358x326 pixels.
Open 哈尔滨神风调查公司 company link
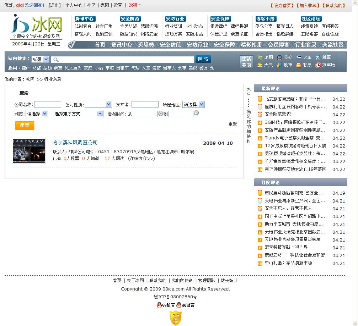(75, 143)
